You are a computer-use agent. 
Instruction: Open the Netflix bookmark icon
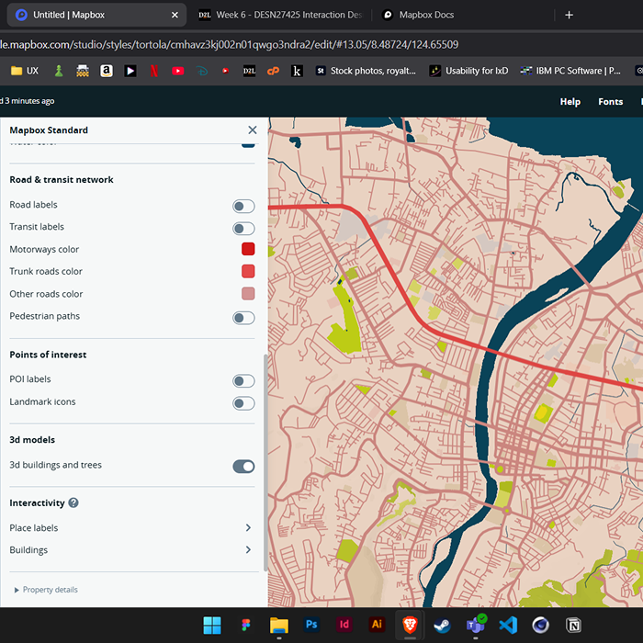(x=154, y=71)
